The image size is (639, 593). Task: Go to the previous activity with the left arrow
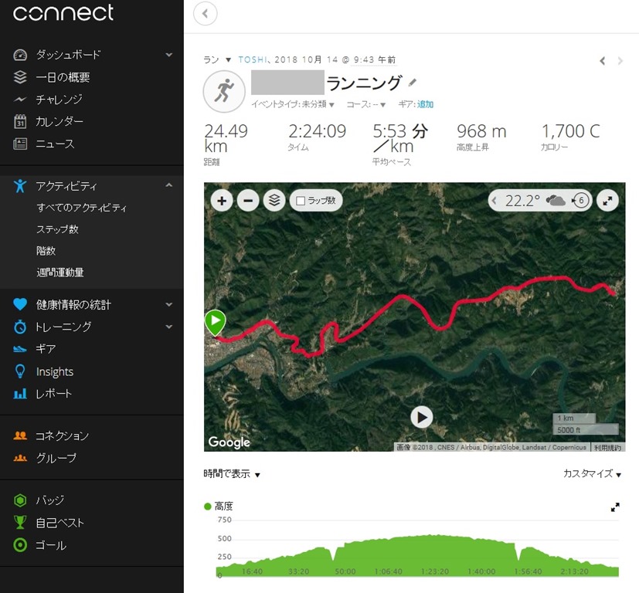603,61
